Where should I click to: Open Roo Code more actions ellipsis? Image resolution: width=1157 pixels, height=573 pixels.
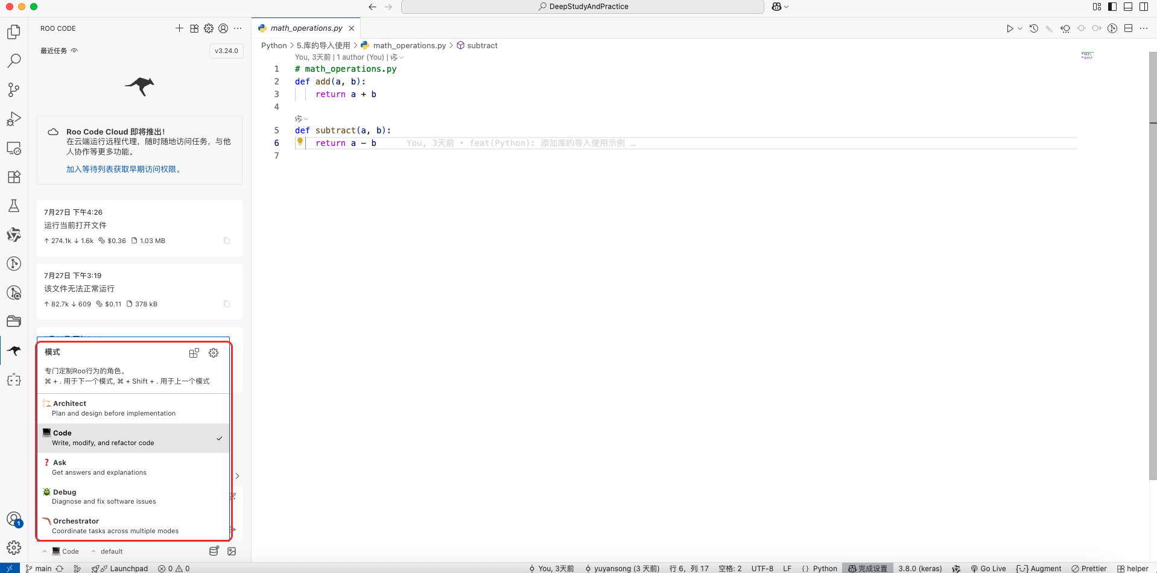tap(238, 28)
